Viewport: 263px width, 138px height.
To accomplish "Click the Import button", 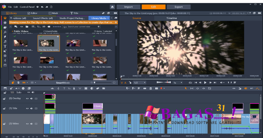I will pyautogui.click(x=128, y=7).
